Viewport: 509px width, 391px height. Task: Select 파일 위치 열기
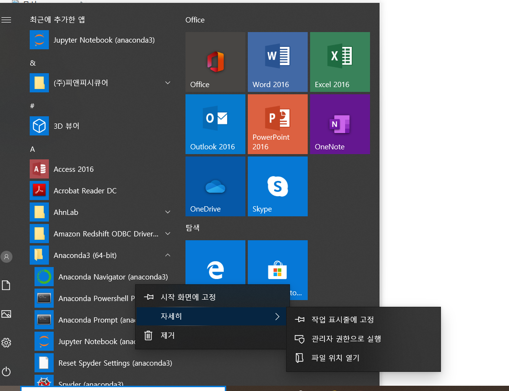click(364, 358)
